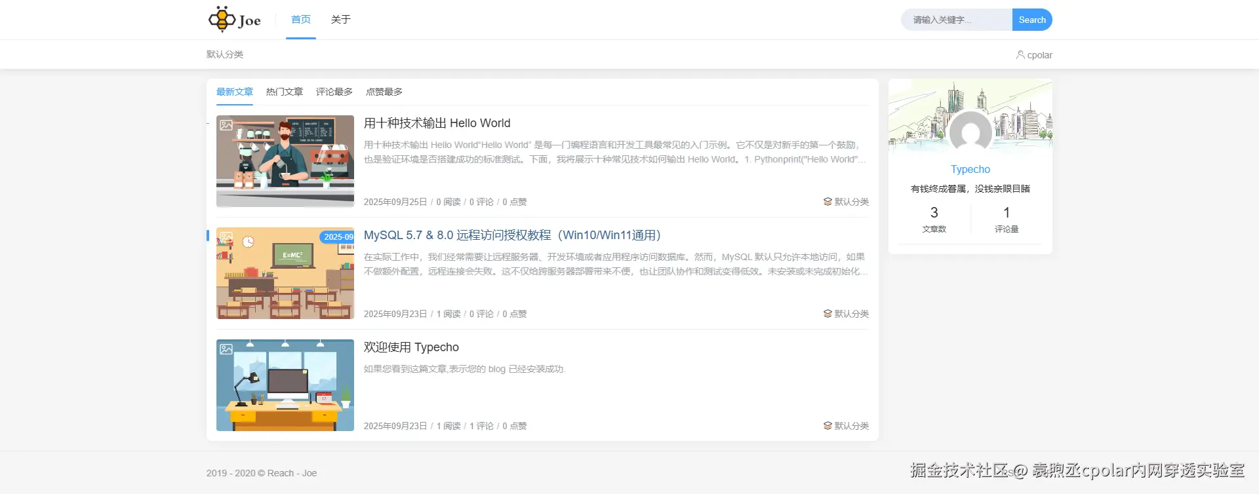Click the image icon on the Hello World thumbnail

(x=226, y=125)
